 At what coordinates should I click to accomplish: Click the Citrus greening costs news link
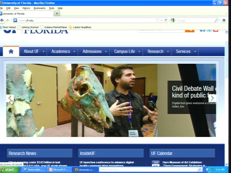click(x=38, y=164)
